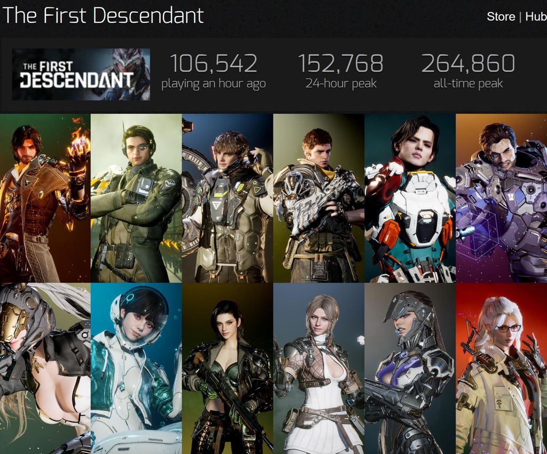
Task: Select the character with visor helmet and braid
Action: 410,368
